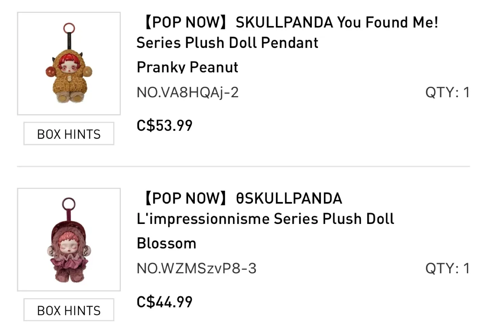Select the 'Blossom' item name
Image resolution: width=487 pixels, height=331 pixels.
pyautogui.click(x=166, y=243)
